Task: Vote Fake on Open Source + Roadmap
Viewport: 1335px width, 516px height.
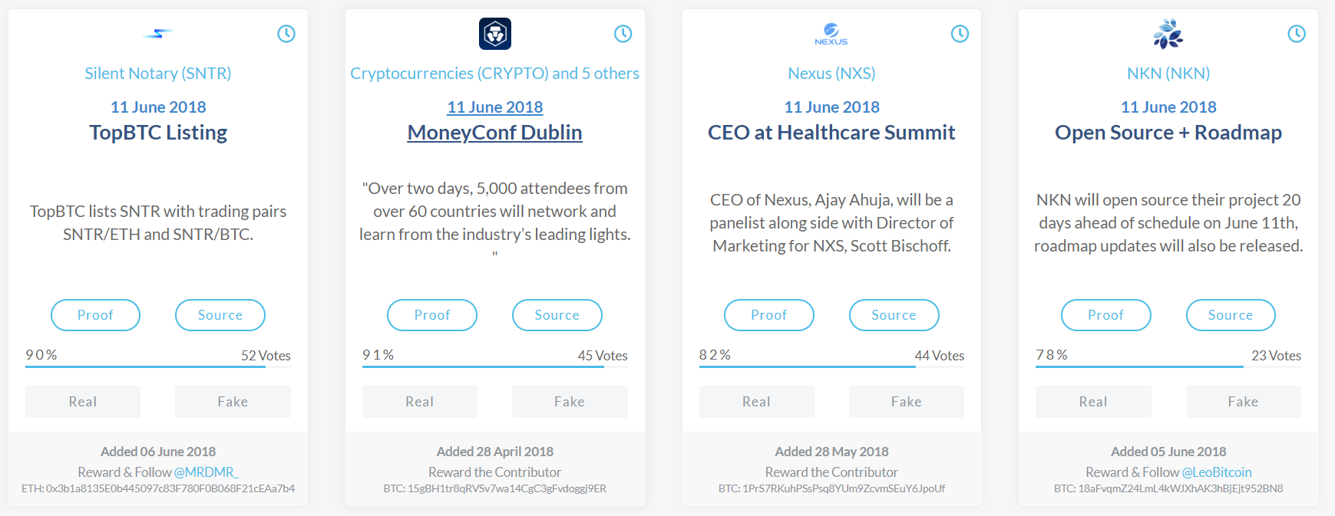Action: [x=1243, y=402]
